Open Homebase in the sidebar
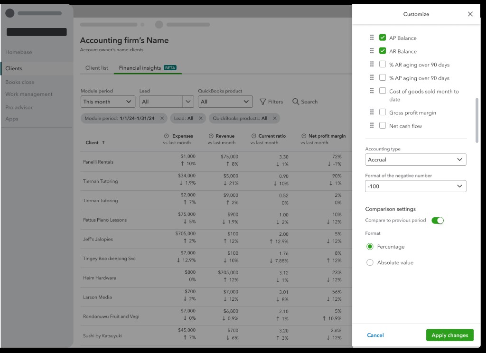Image resolution: width=486 pixels, height=353 pixels. [19, 52]
